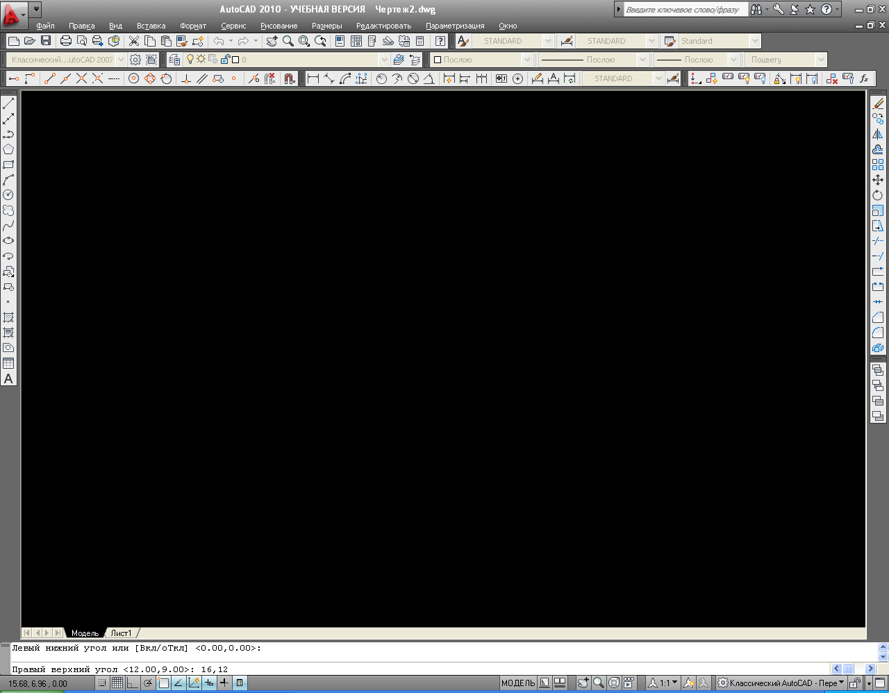Image resolution: width=889 pixels, height=693 pixels.
Task: Open the linetype Послою dropdown
Action: pyautogui.click(x=642, y=60)
